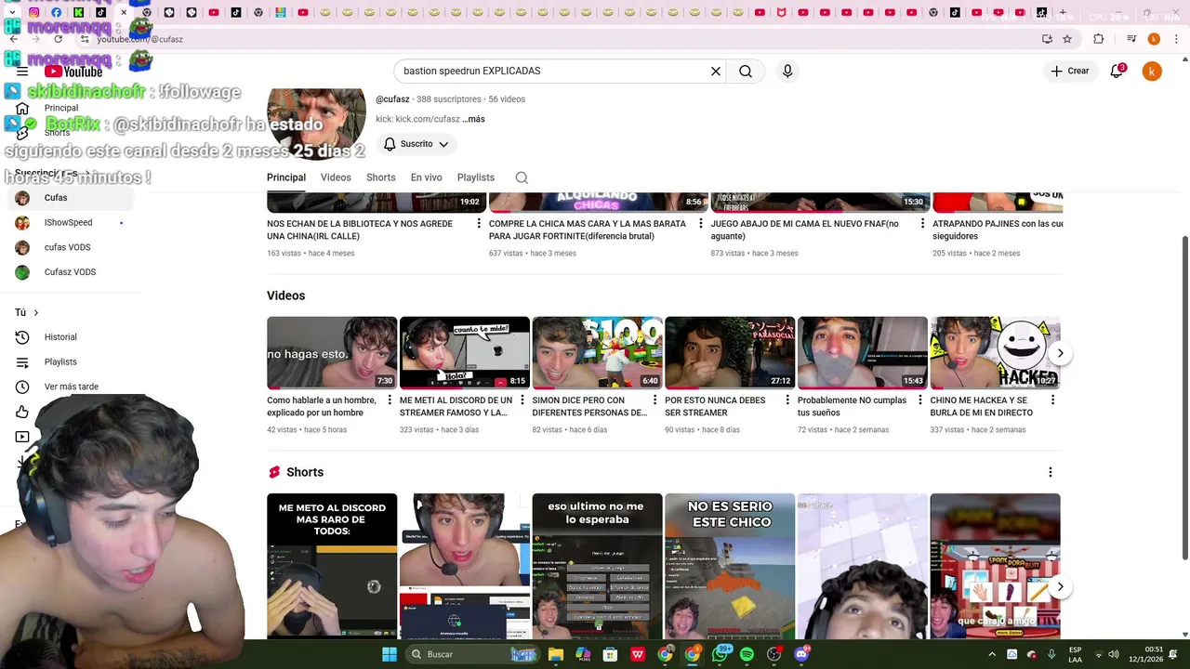Viewport: 1190px width, 669px height.
Task: Switch to the Shorts channel tab
Action: (x=380, y=177)
